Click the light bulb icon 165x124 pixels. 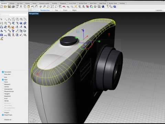point(80,7)
